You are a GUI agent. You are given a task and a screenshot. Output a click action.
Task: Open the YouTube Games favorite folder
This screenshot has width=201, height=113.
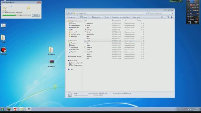(x=76, y=34)
